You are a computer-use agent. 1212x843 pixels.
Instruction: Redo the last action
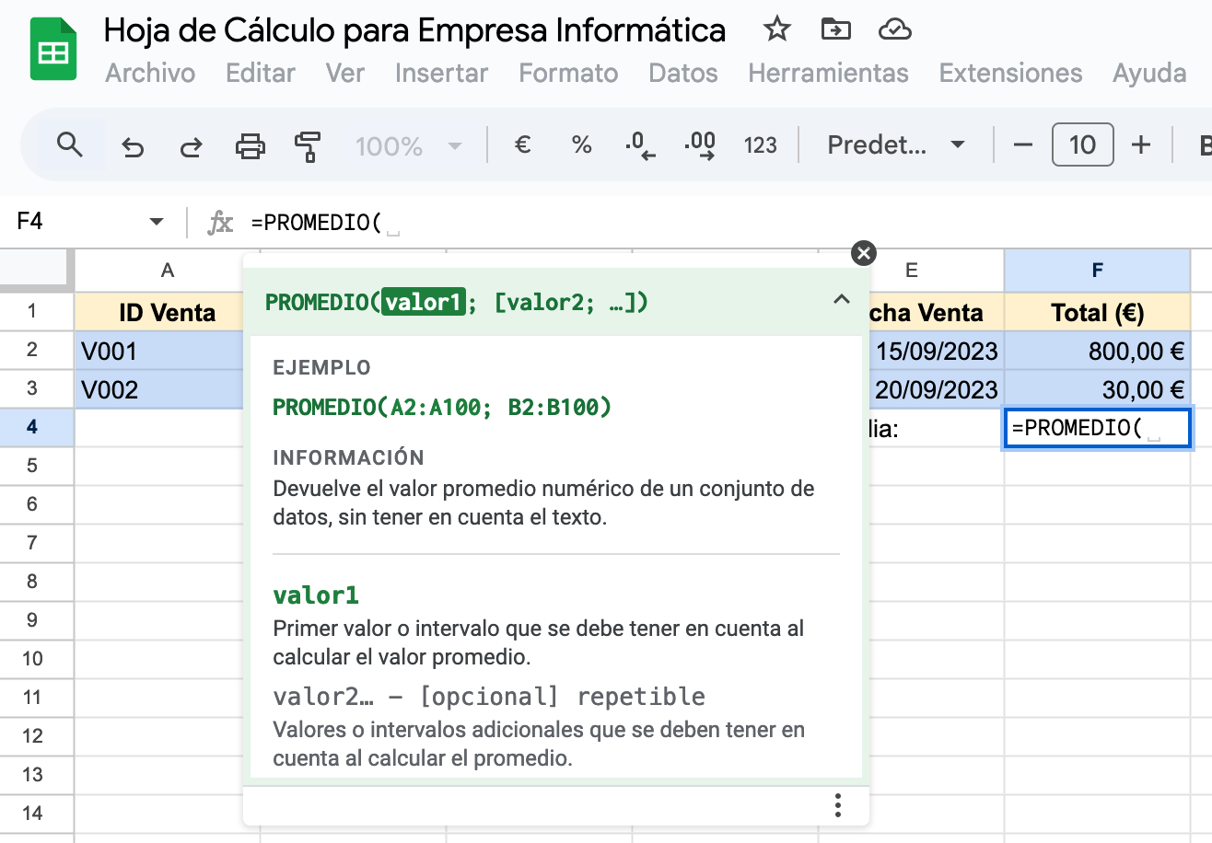(191, 144)
